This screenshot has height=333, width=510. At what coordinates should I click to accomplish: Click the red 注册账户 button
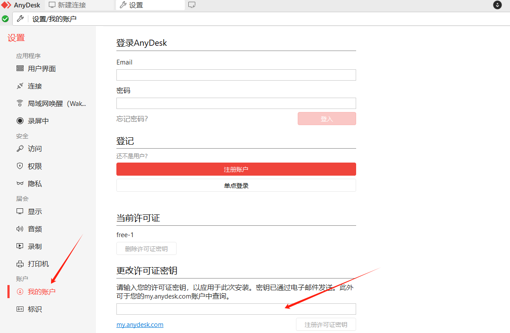[x=236, y=169]
